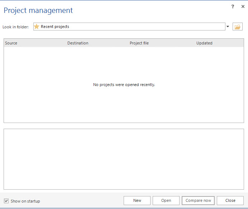Image resolution: width=248 pixels, height=209 pixels.
Task: Sort by the Updated column header
Action: (204, 43)
